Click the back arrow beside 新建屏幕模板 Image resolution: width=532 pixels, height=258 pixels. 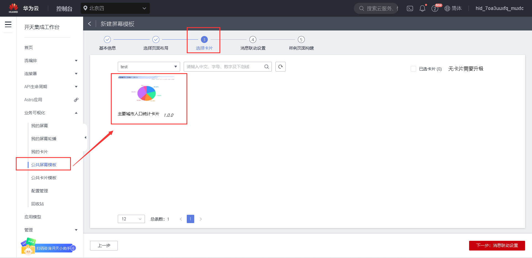(89, 24)
